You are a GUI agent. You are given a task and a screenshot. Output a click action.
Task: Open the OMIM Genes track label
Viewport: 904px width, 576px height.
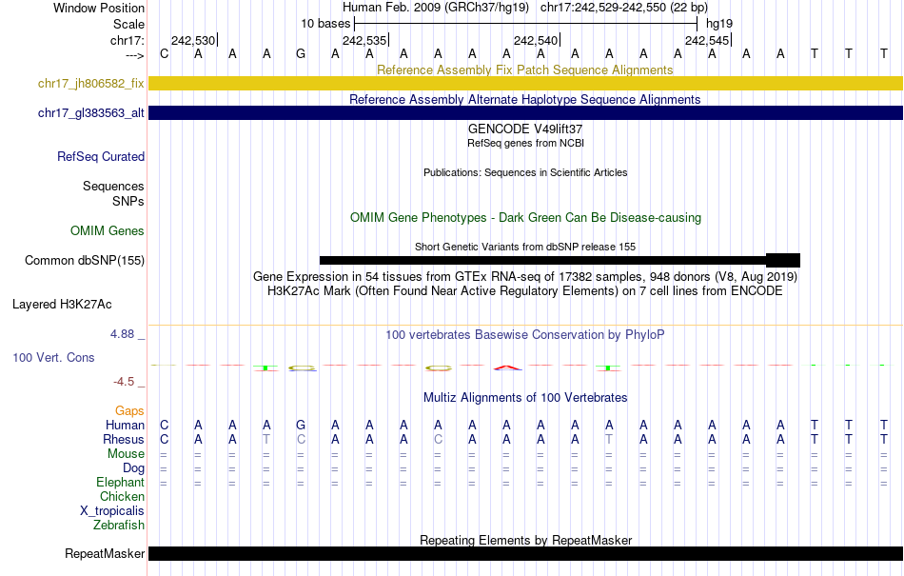click(108, 230)
